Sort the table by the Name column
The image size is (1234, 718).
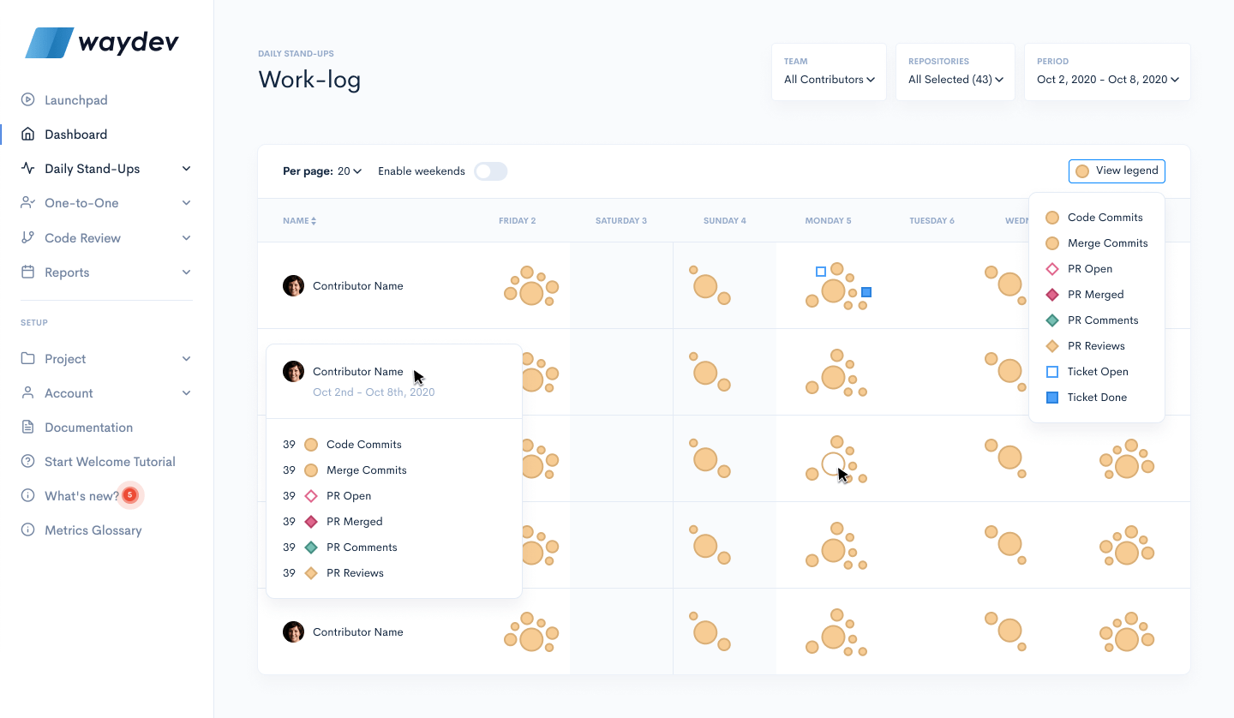tap(299, 220)
